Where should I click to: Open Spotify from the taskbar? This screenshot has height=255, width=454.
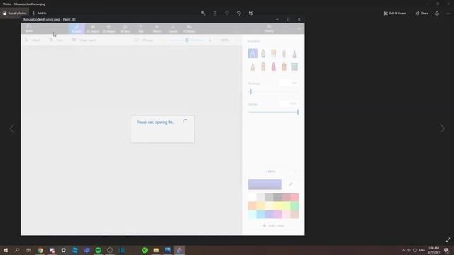[x=99, y=250]
